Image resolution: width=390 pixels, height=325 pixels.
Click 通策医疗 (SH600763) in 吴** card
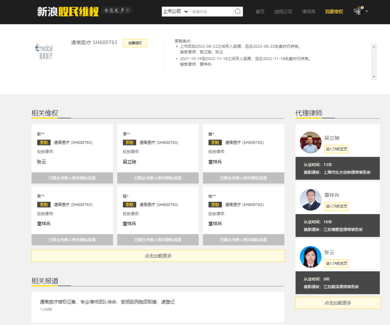coord(73,205)
